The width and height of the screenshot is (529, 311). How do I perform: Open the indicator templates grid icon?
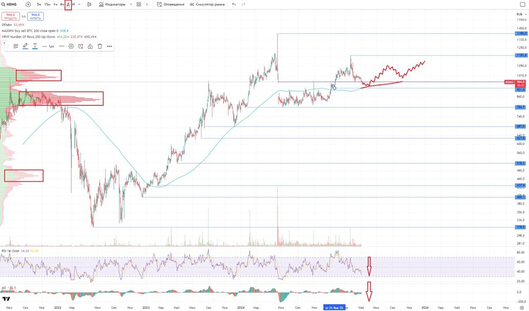(139, 4)
